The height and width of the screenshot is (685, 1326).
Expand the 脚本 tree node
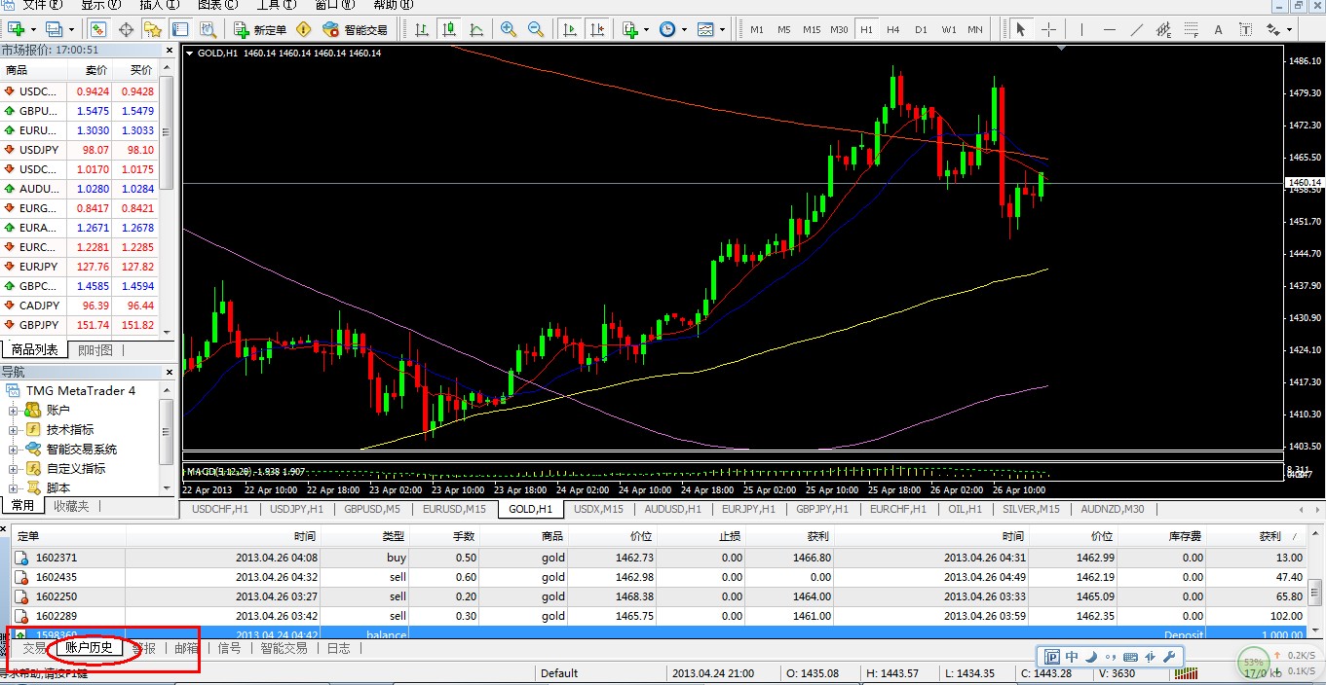14,487
